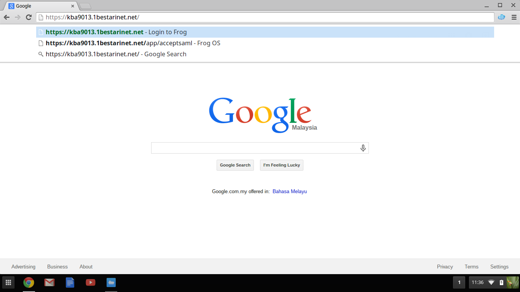Click the magnifier icon of the search suggestion
The width and height of the screenshot is (520, 292).
point(41,54)
